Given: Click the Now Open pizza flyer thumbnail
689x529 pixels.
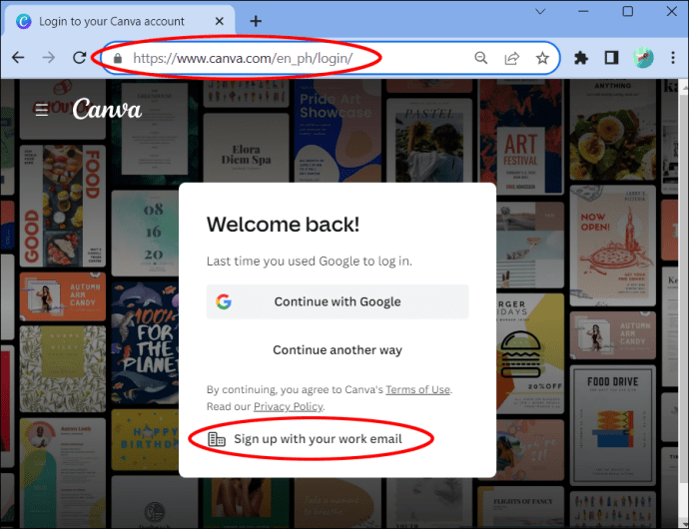Looking at the screenshot, I should coord(612,246).
